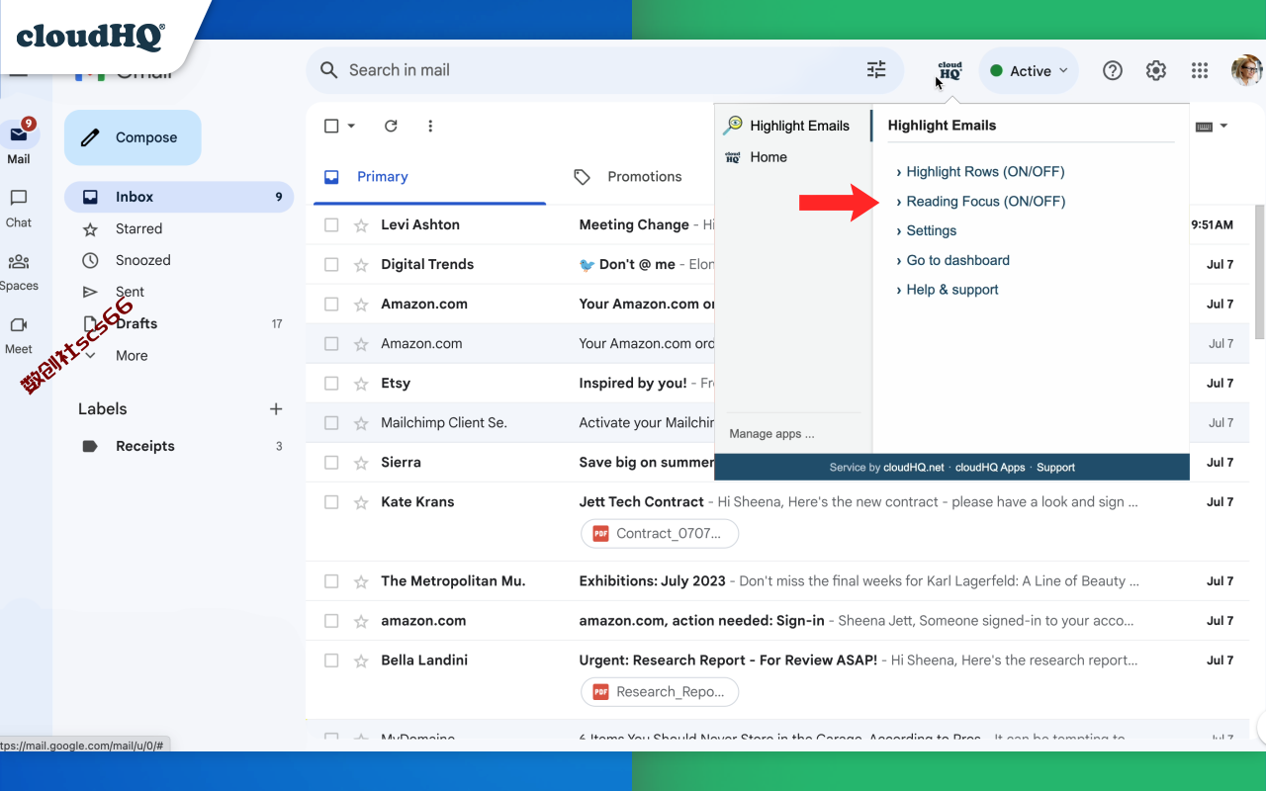Open the More options three-dot menu above the inbox
The width and height of the screenshot is (1266, 791).
(430, 126)
